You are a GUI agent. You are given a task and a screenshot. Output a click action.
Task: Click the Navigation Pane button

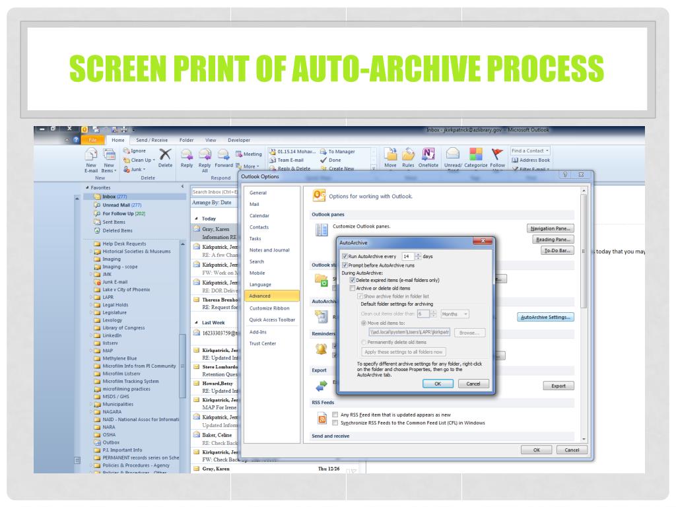550,228
